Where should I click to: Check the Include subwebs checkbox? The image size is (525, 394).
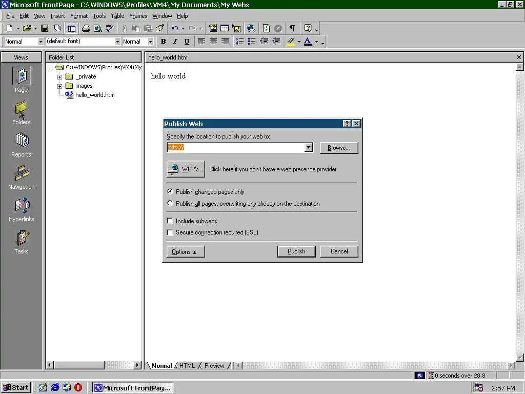click(x=170, y=221)
